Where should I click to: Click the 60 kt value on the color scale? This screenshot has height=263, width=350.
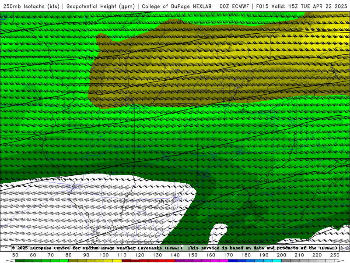coord(33,255)
